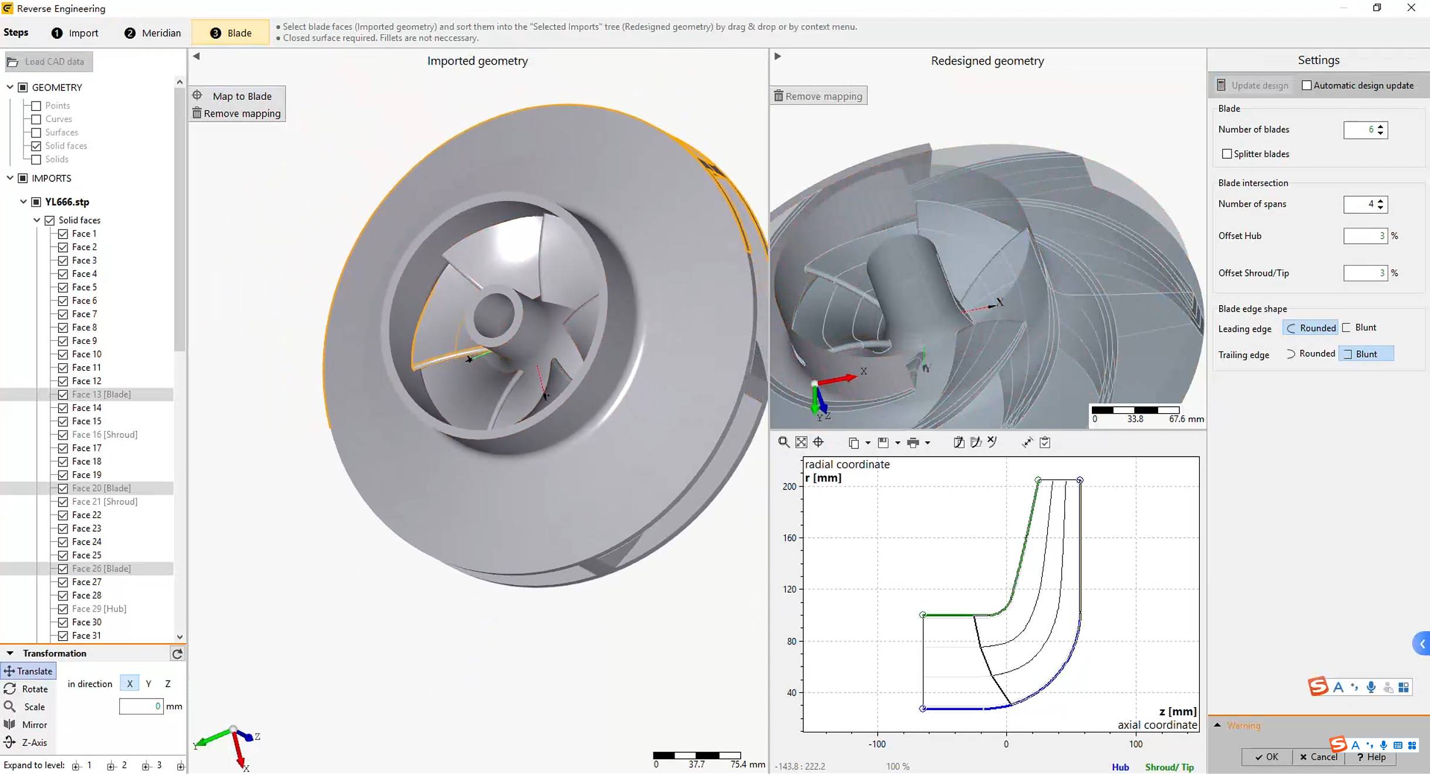Collapse the YL666.stp tree node
1430x774 pixels.
tap(23, 201)
